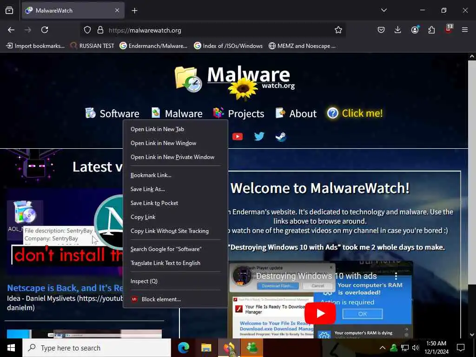Open the clock showing 1:50 AM

[436, 348]
